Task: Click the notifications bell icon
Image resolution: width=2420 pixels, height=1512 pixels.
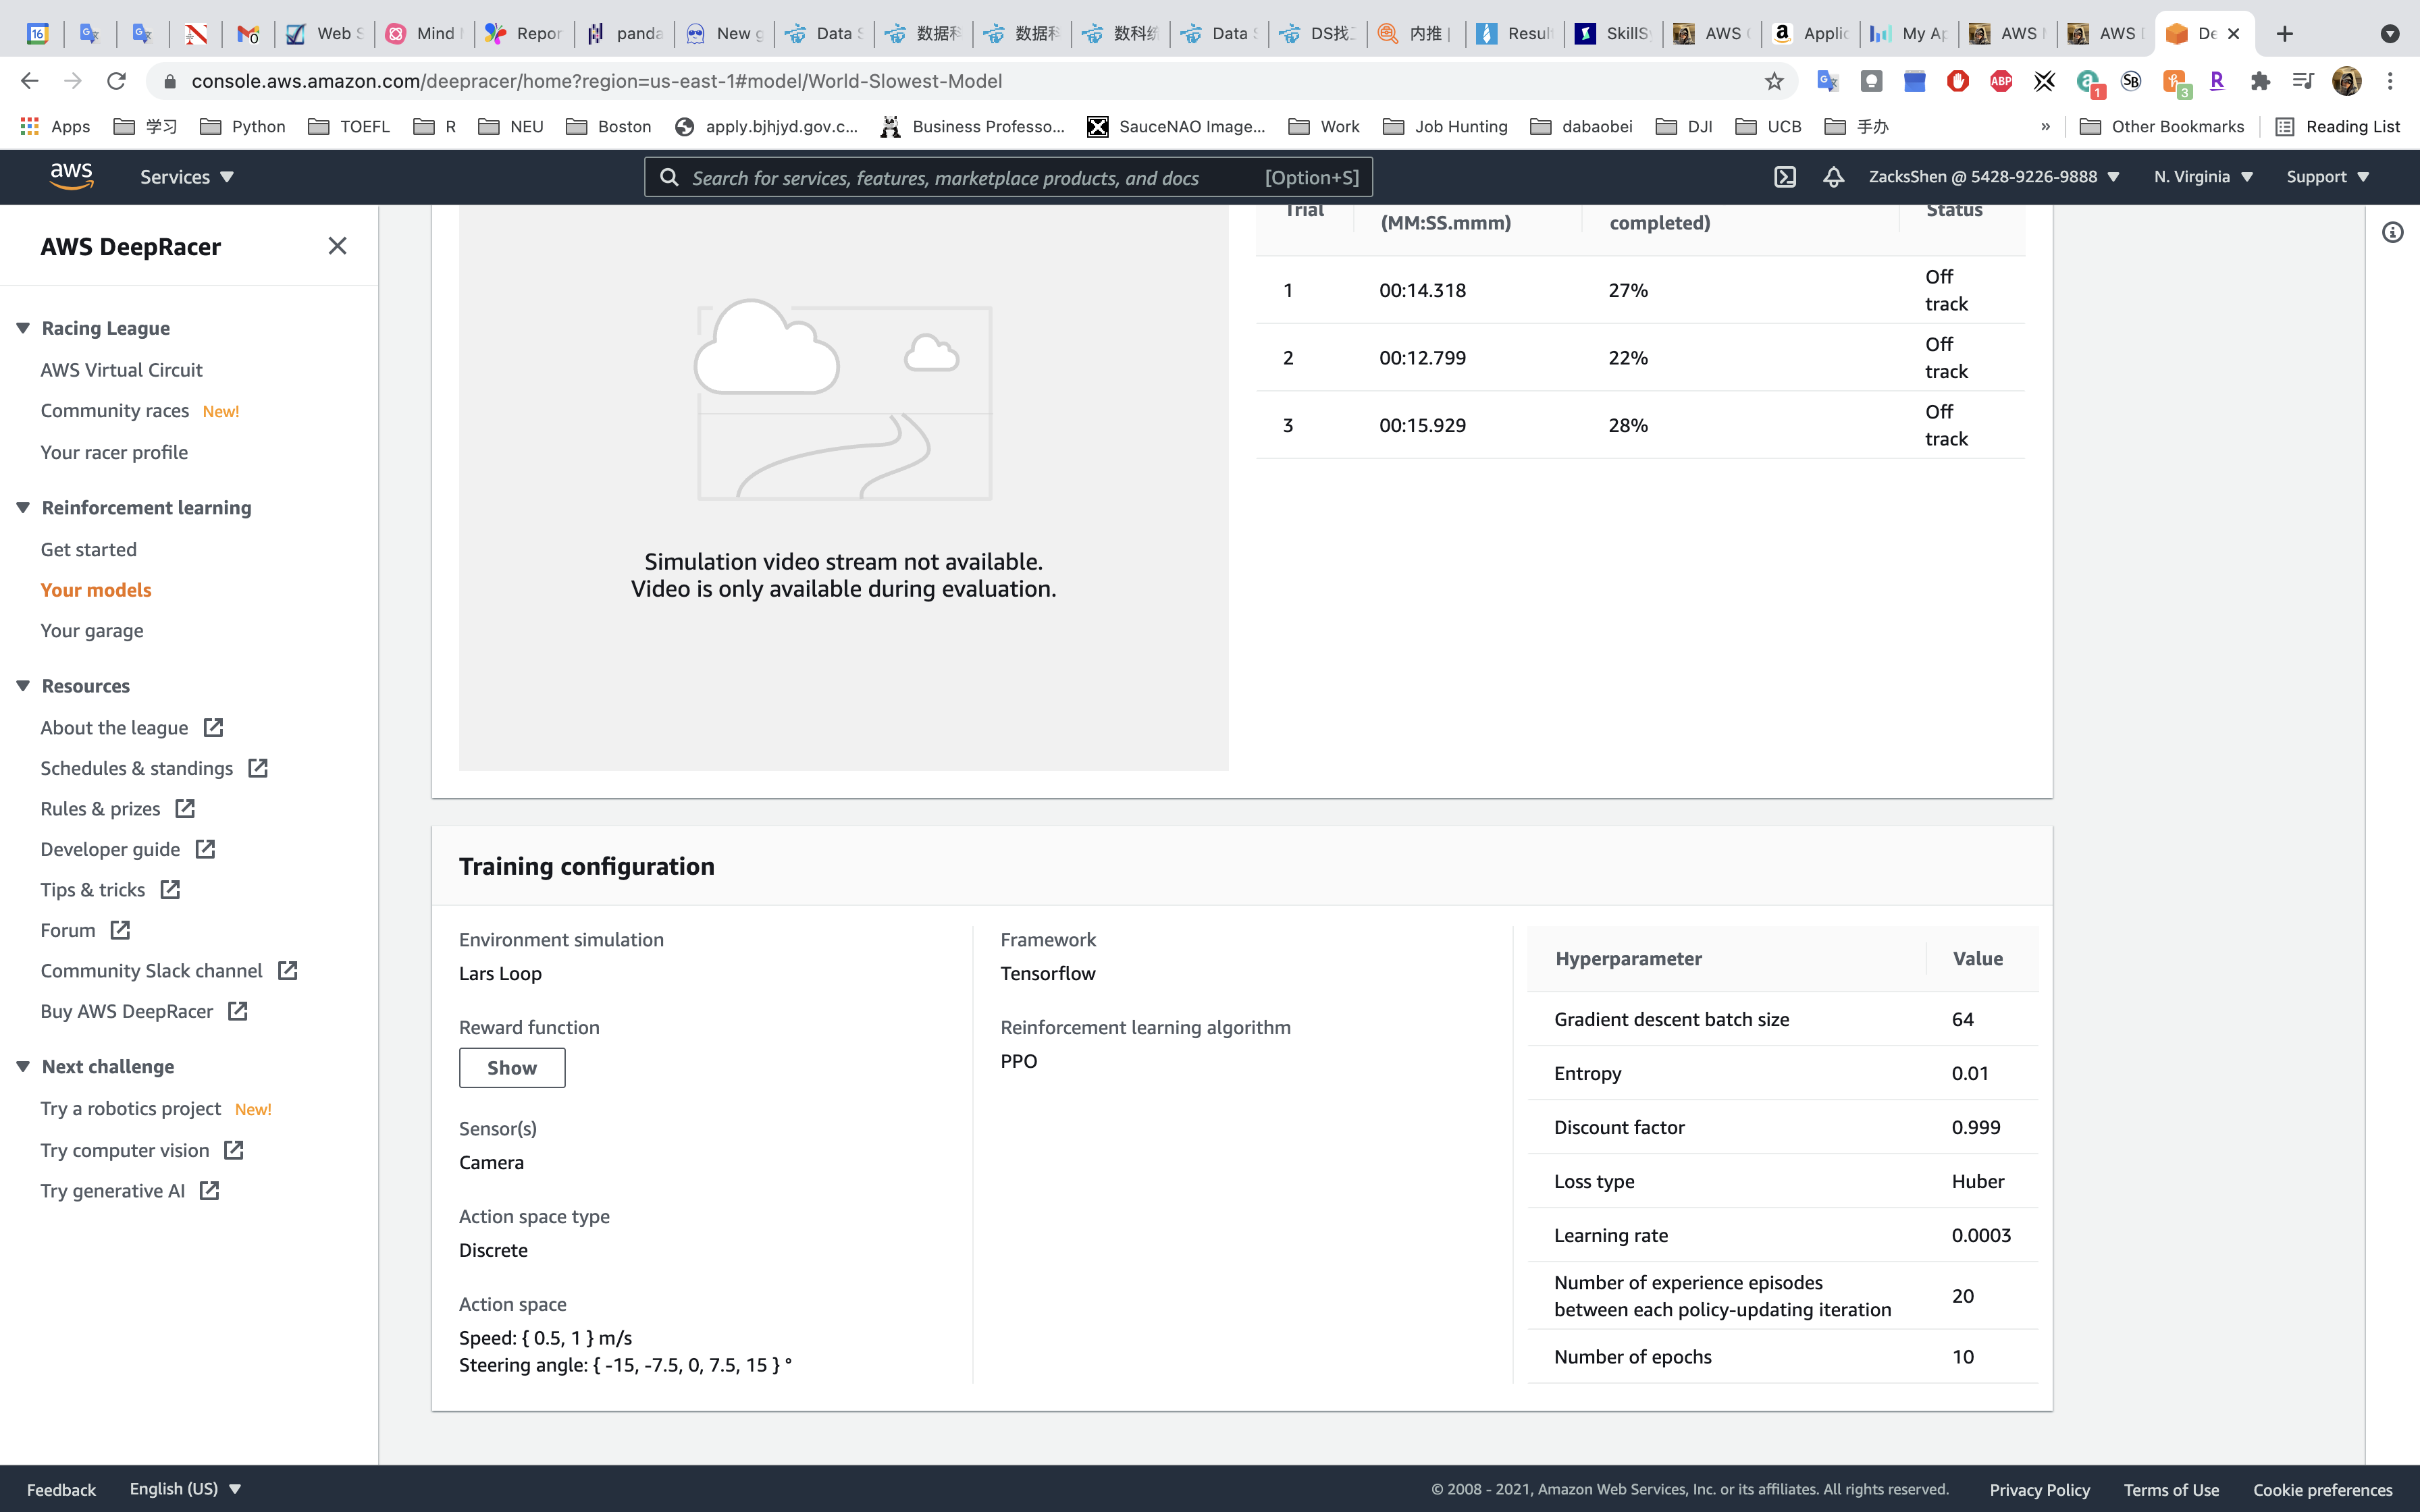Action: pyautogui.click(x=1833, y=177)
